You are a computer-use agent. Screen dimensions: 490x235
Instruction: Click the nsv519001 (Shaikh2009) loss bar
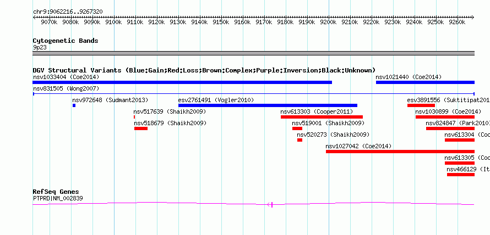(x=297, y=128)
